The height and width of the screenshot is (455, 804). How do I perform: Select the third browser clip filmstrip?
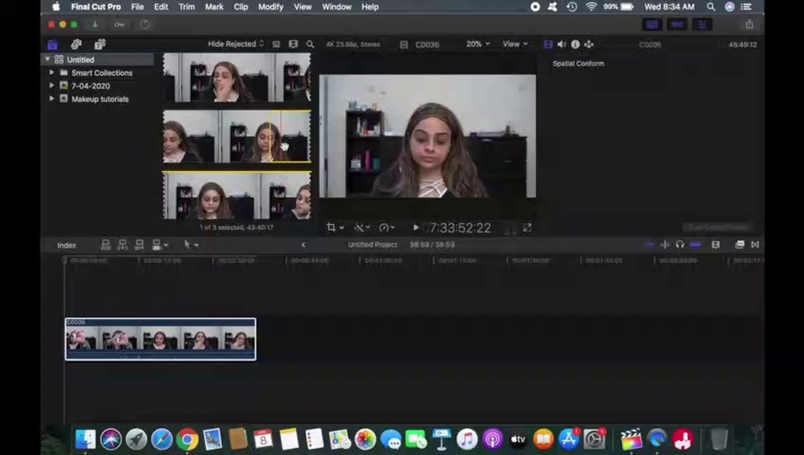pos(236,196)
